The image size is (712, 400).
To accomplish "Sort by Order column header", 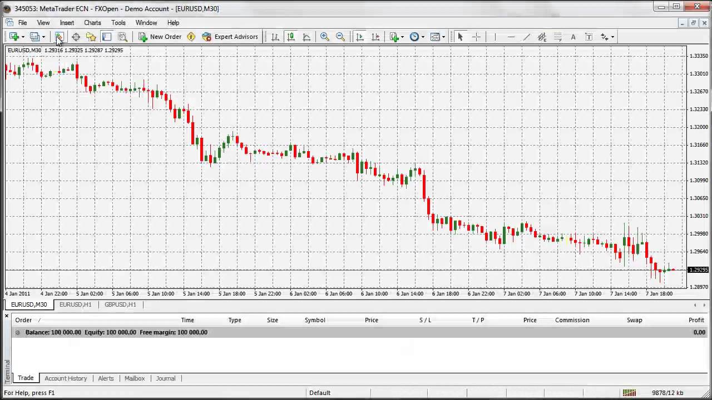I will point(23,320).
